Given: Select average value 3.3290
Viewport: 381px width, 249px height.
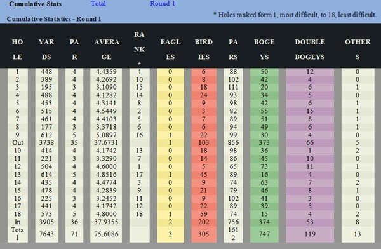Looking at the screenshot, I should [106, 159].
